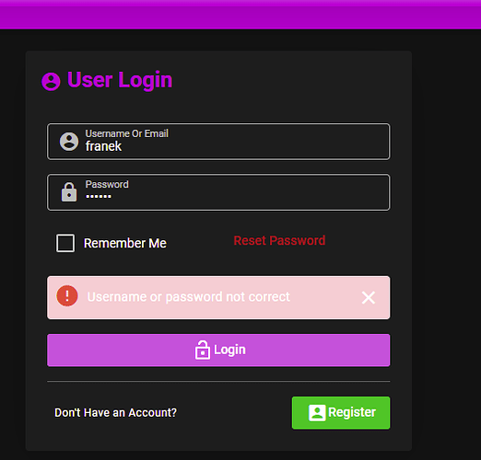
Task: Click the person icon on Register button
Action: point(317,413)
